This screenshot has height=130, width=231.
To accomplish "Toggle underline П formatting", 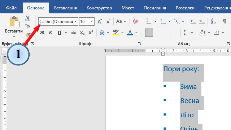I will (x=59, y=32).
